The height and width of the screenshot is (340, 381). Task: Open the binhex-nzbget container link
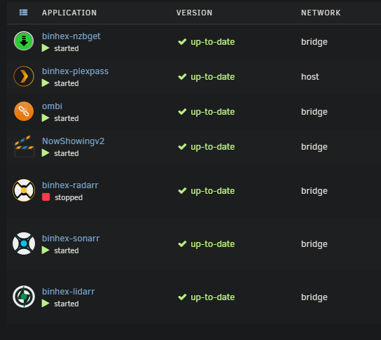tap(71, 36)
